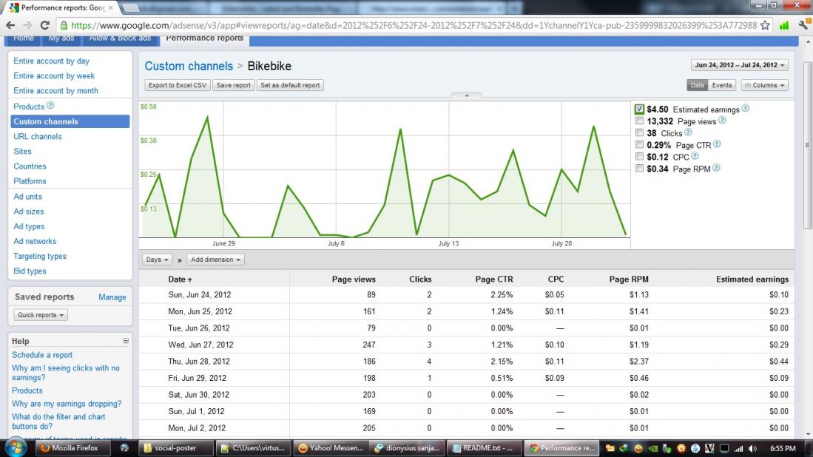Bookmark this page with the star icon

click(766, 25)
